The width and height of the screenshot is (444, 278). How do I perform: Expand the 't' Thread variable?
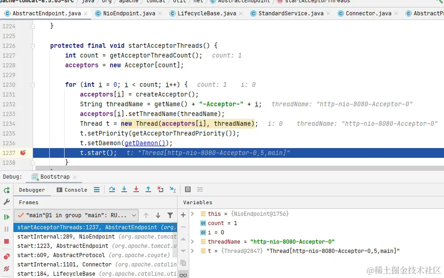pos(192,251)
